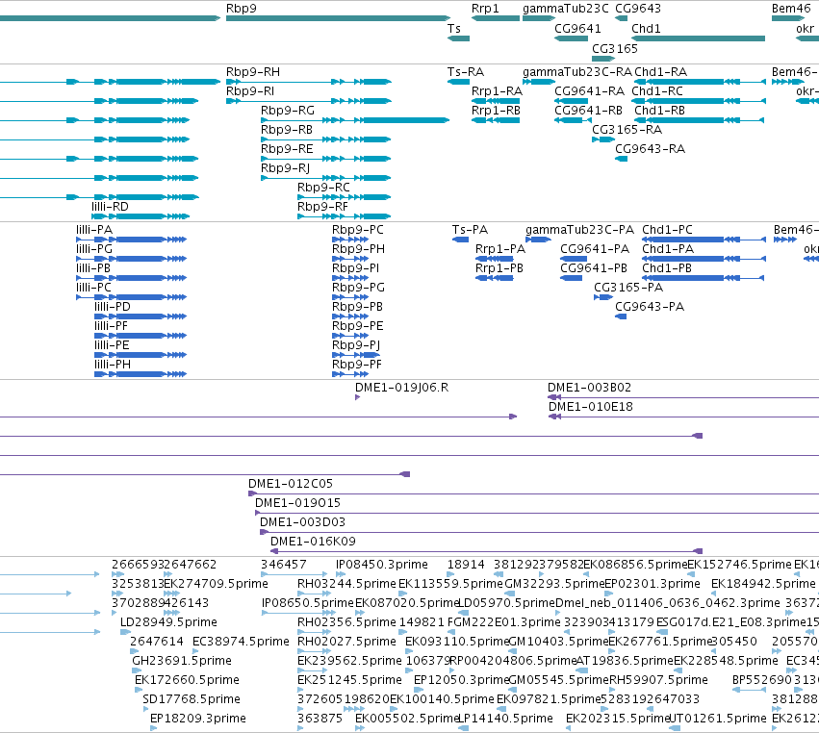This screenshot has width=819, height=733.
Task: Select transcript gammaTub23C-RA
Action: [x=539, y=82]
